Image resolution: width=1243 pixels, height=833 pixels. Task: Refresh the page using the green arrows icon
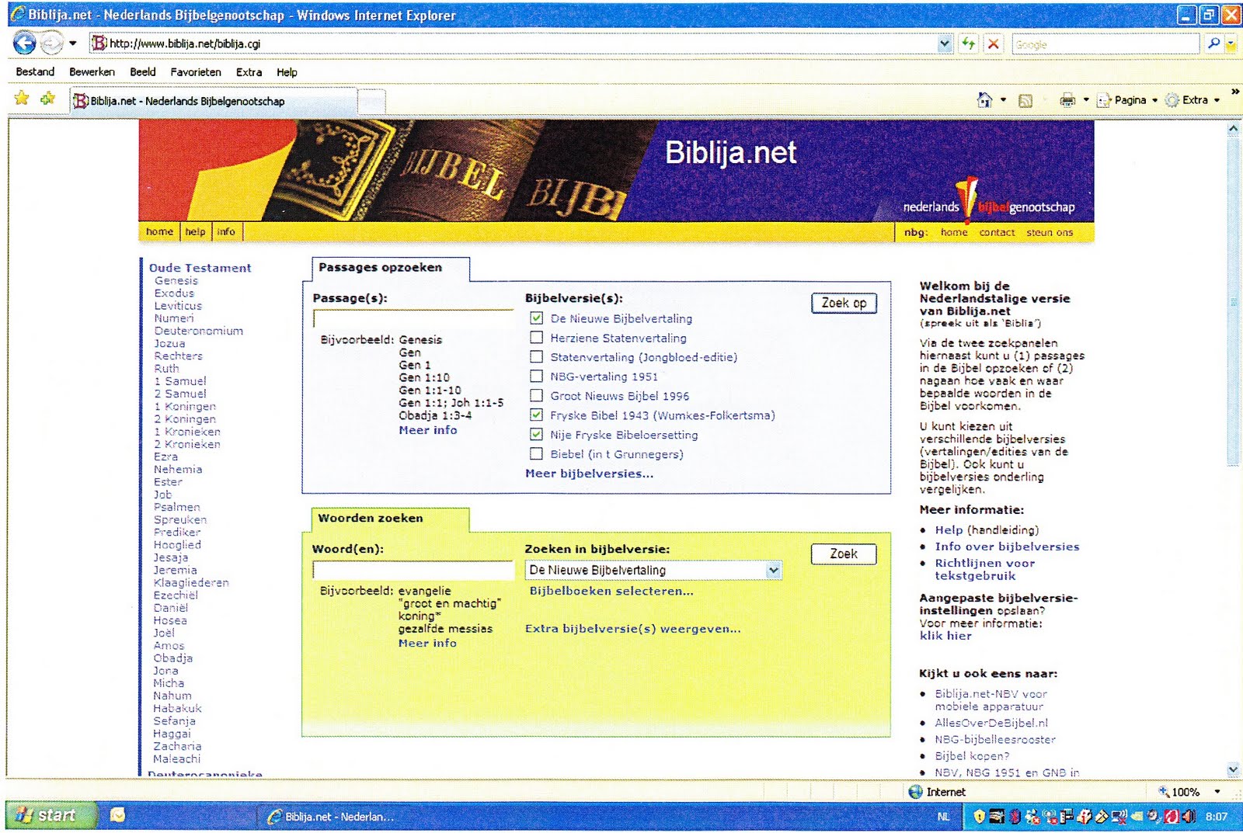[968, 44]
